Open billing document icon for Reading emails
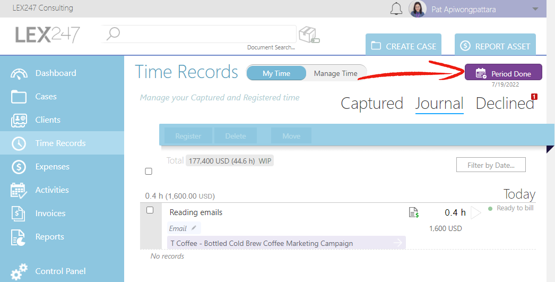555x282 pixels. pos(414,212)
